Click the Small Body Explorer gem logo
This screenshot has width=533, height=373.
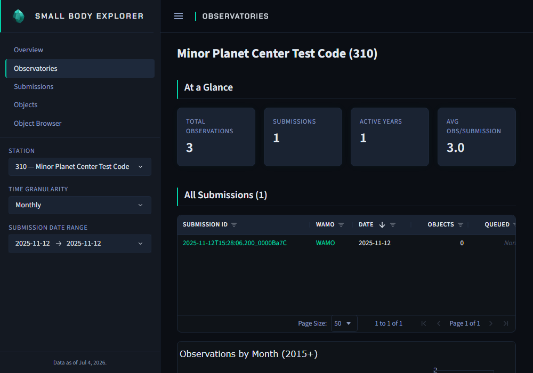point(18,16)
